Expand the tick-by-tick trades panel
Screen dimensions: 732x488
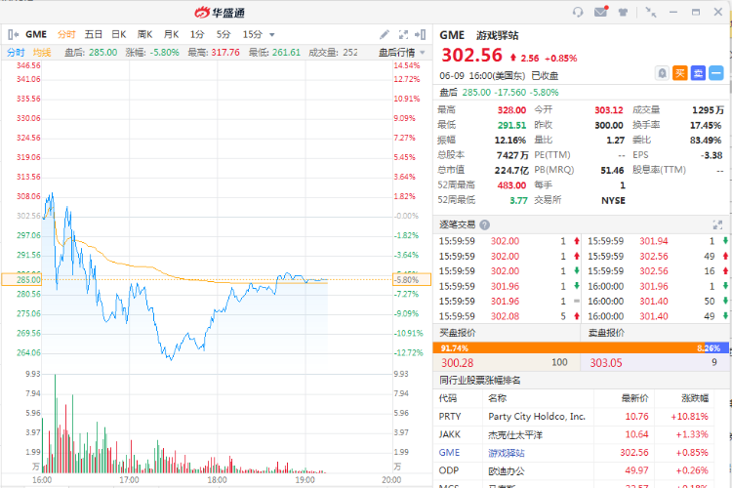[717, 225]
